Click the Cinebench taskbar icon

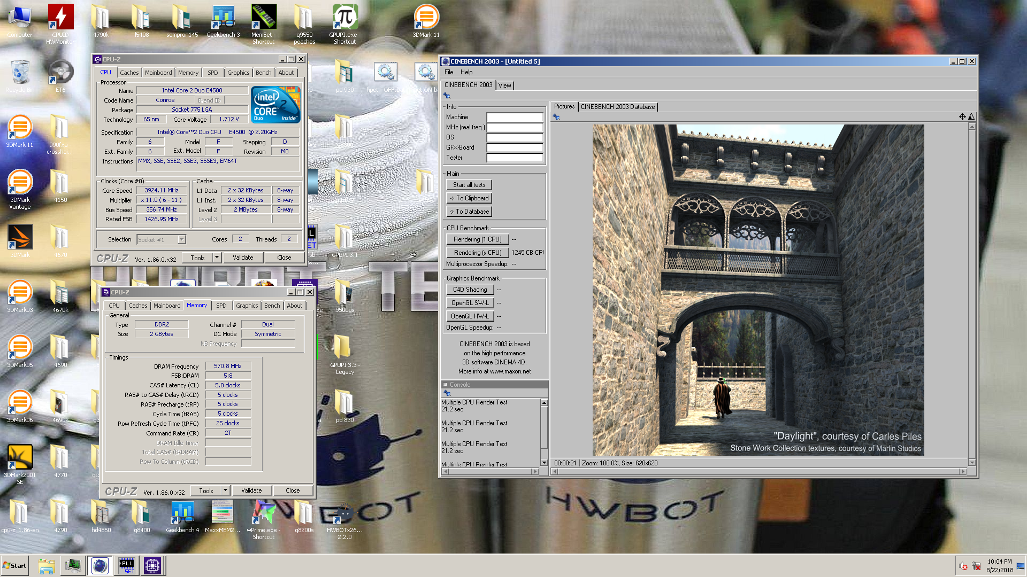click(x=99, y=565)
